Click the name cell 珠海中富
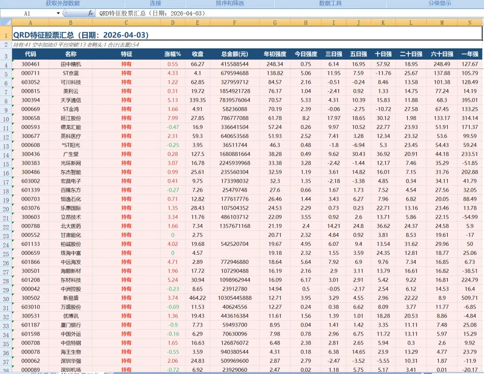This screenshot has height=374, width=484. click(71, 253)
